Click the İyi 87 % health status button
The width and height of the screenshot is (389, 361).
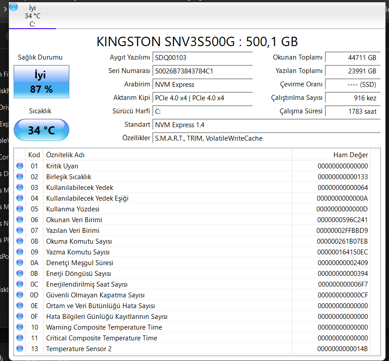(x=41, y=82)
